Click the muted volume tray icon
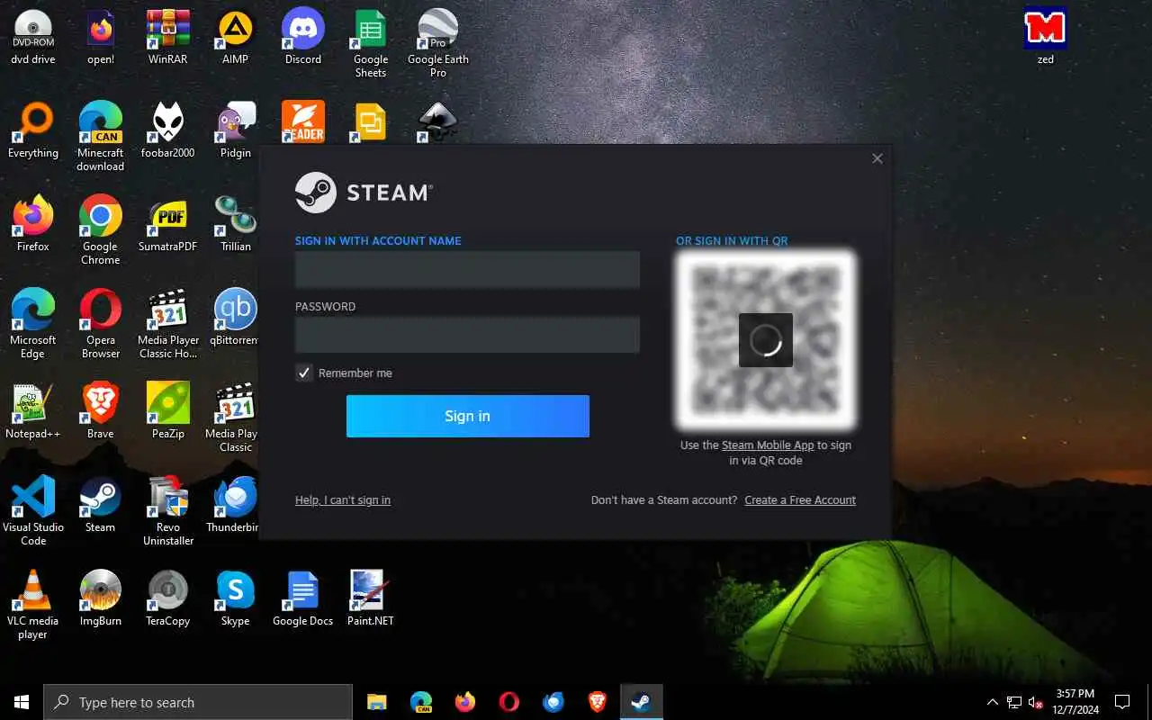 1035,702
